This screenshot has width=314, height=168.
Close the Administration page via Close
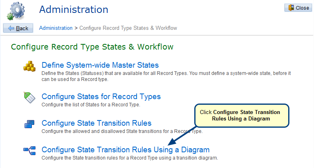click(x=298, y=8)
